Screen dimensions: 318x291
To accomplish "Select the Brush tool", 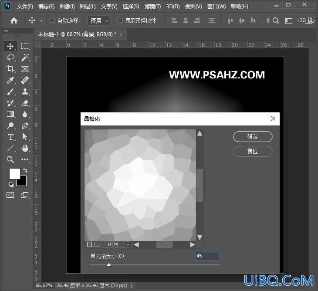I will click(10, 91).
